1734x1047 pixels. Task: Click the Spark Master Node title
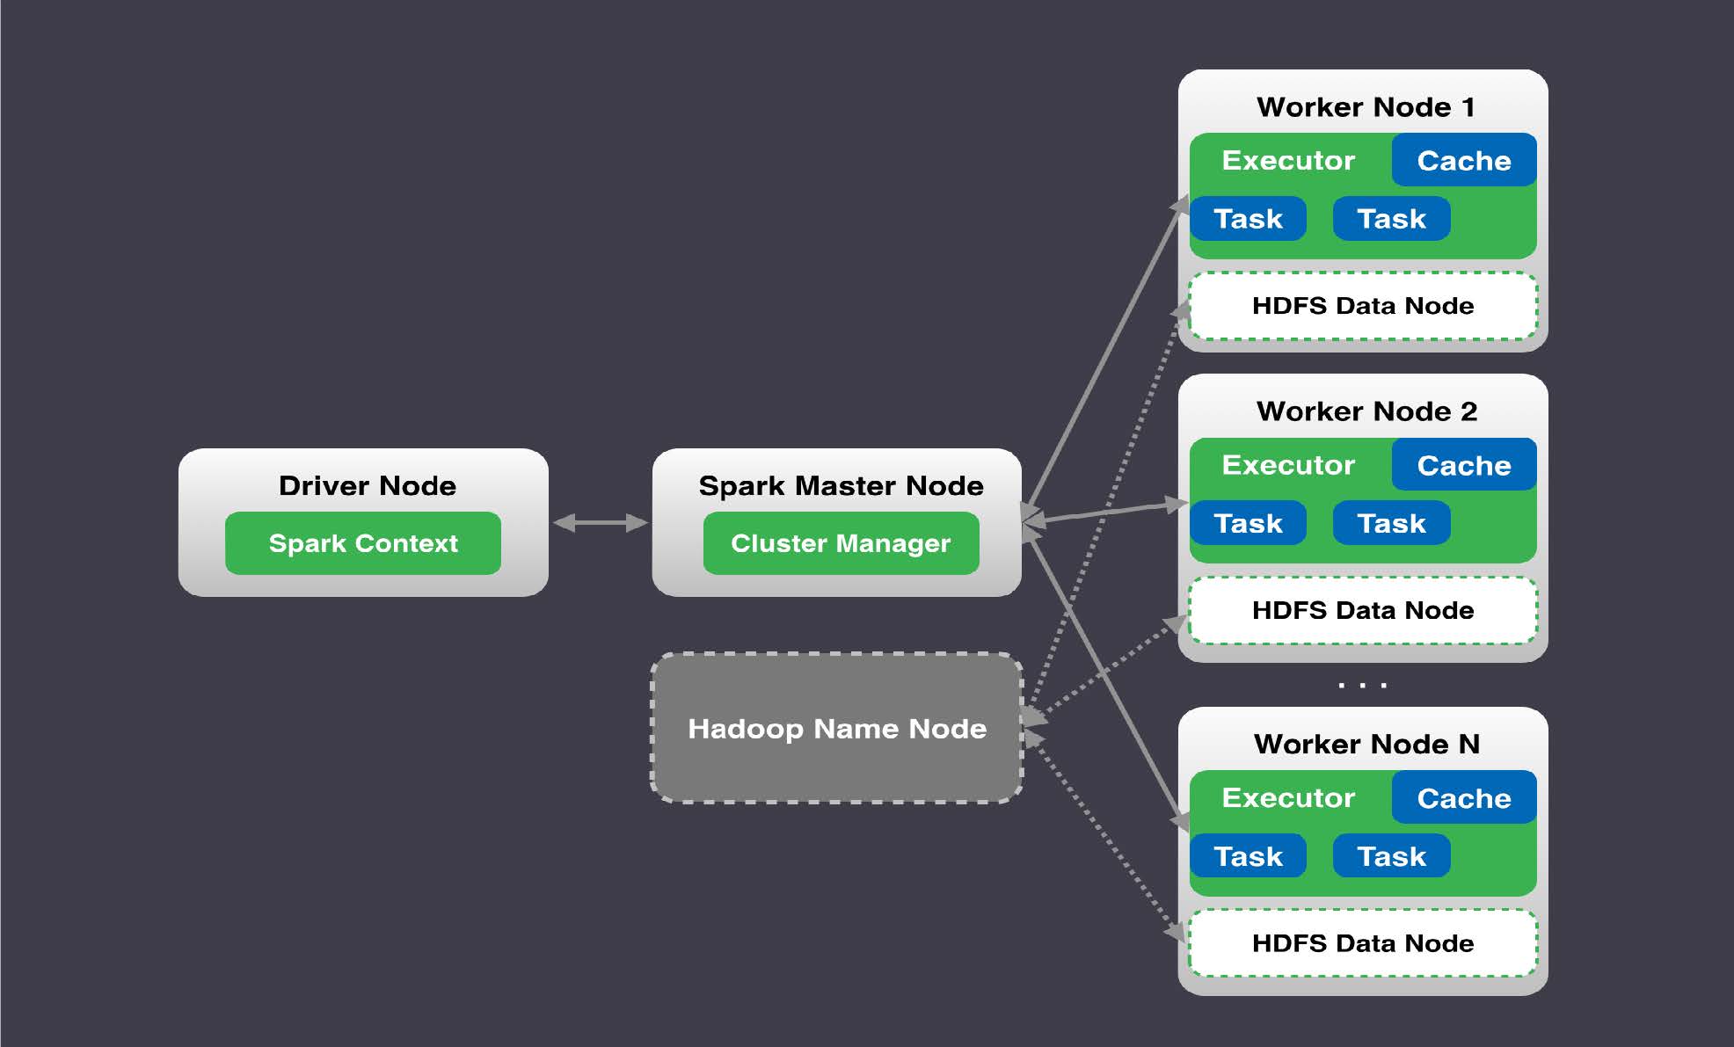click(841, 485)
